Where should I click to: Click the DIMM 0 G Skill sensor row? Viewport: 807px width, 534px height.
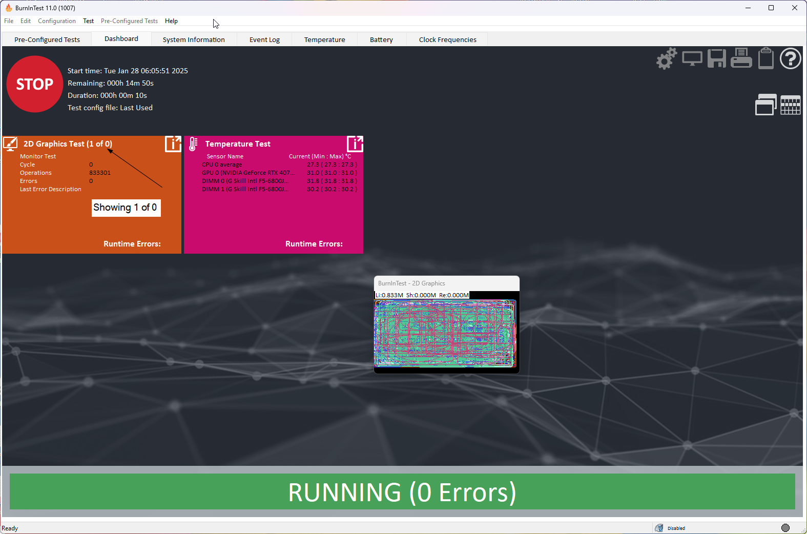click(279, 181)
